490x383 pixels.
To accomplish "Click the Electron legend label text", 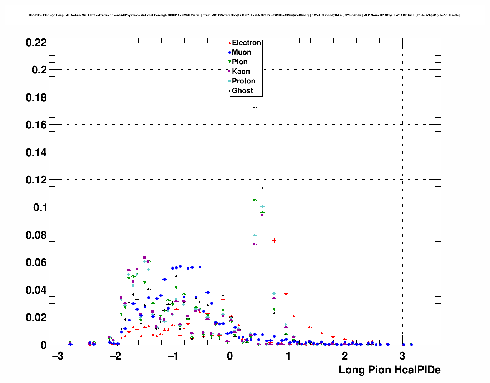I will pos(246,43).
